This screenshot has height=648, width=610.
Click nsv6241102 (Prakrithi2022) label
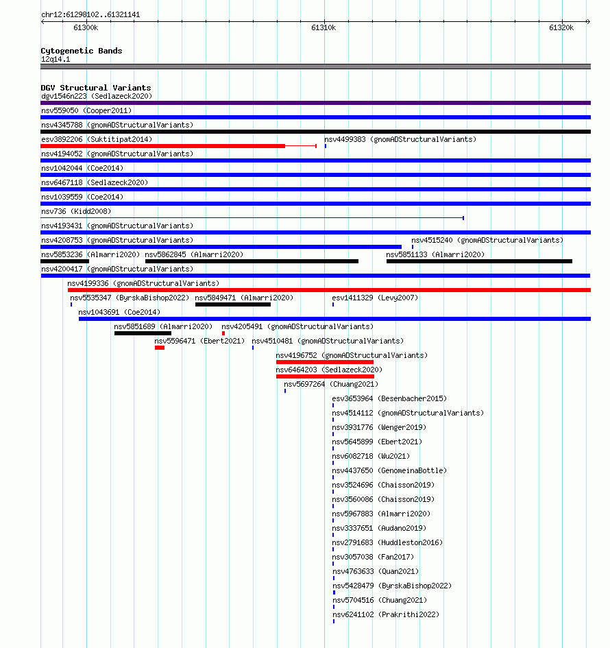[386, 615]
